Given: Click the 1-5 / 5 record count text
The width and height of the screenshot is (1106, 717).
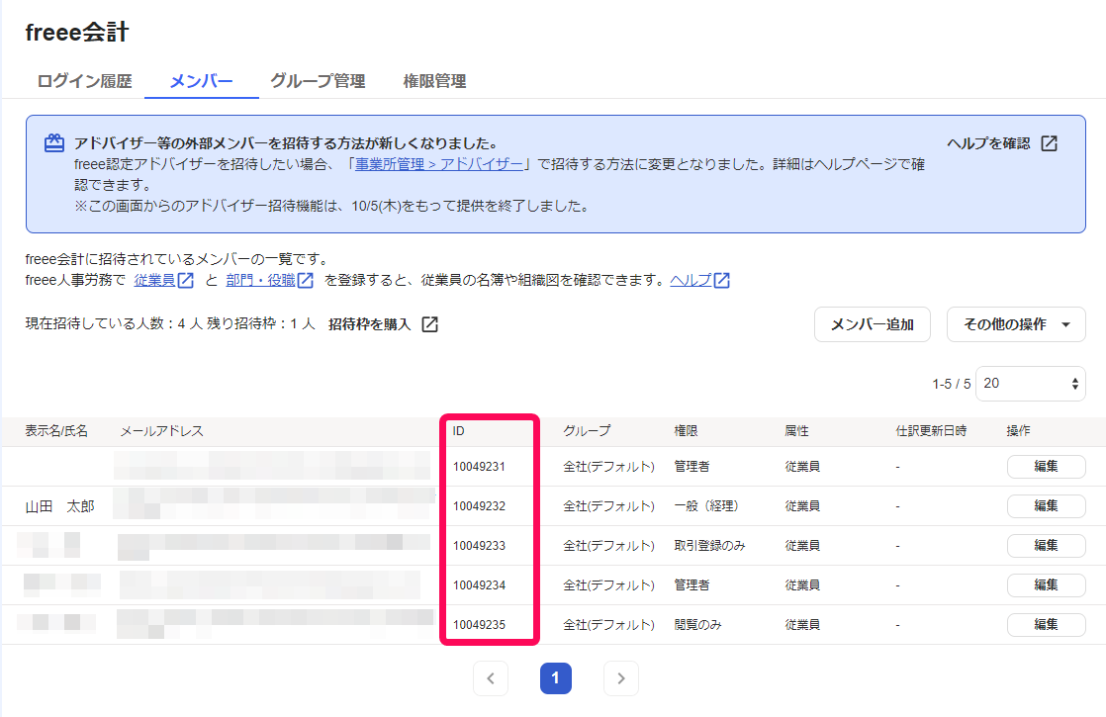Looking at the screenshot, I should pos(951,385).
